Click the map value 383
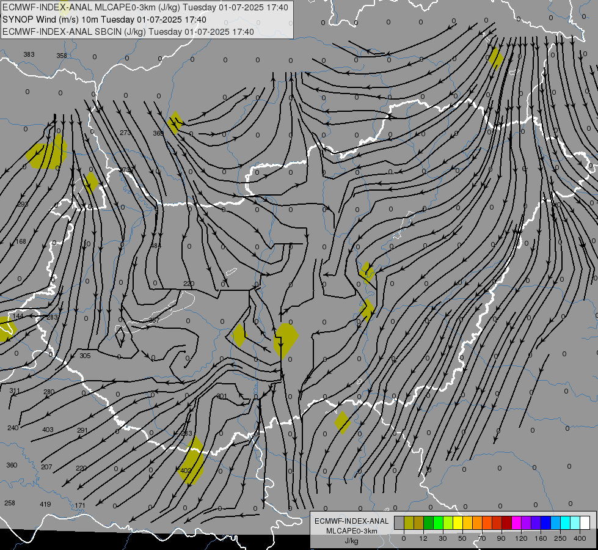598x550 pixels. [x=29, y=54]
